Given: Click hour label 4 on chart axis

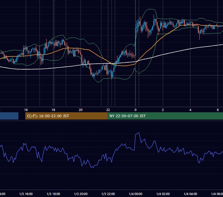Looking at the screenshot, I should (190, 110).
